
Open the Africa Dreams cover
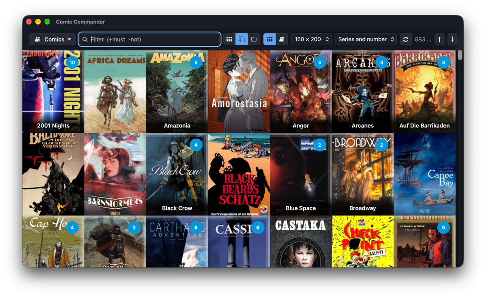click(115, 91)
